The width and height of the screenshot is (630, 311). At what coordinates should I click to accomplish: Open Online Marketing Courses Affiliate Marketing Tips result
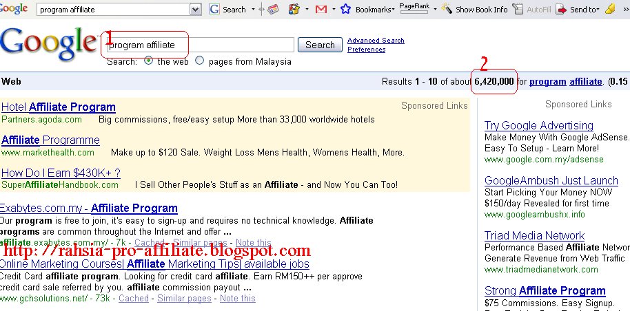click(154, 264)
